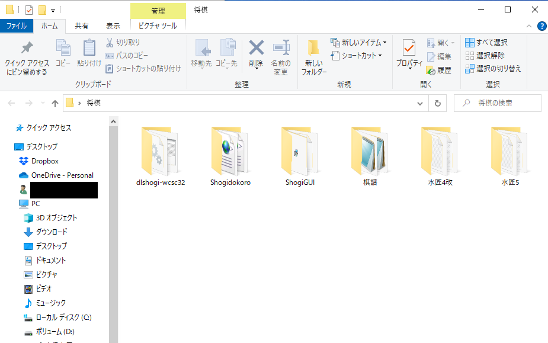Image resolution: width=548 pixels, height=343 pixels.
Task: Create a 新しいフォルダー new folder
Action: point(314,57)
